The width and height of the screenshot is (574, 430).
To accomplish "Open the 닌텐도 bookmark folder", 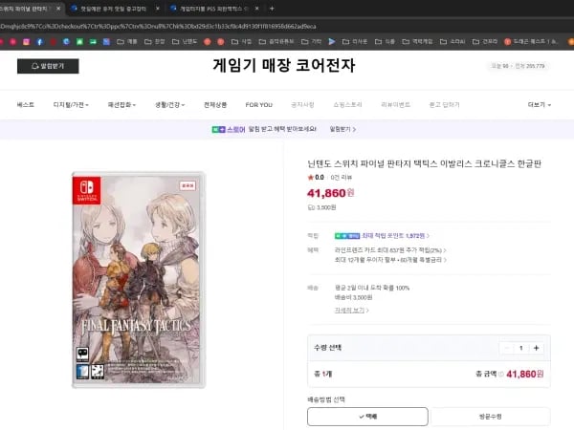I will (x=185, y=42).
